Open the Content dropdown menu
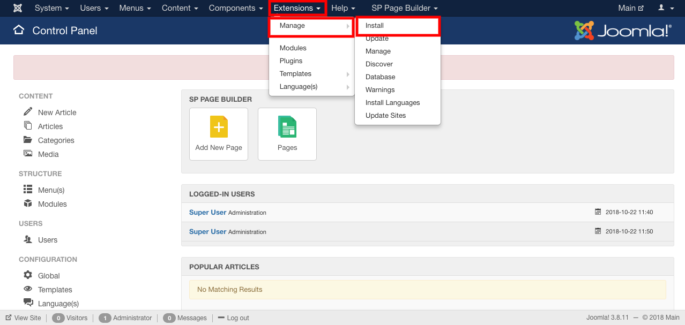This screenshot has height=325, width=685. pos(180,8)
